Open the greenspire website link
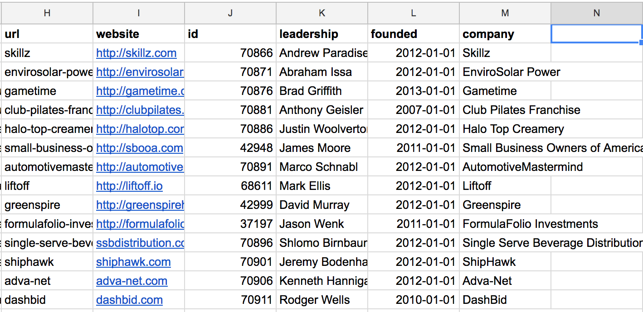The height and width of the screenshot is (312, 643). (140, 205)
